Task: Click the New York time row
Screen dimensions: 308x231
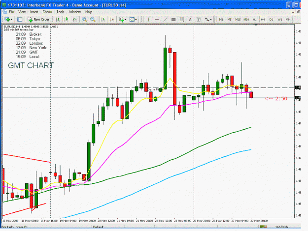Action: coord(32,48)
